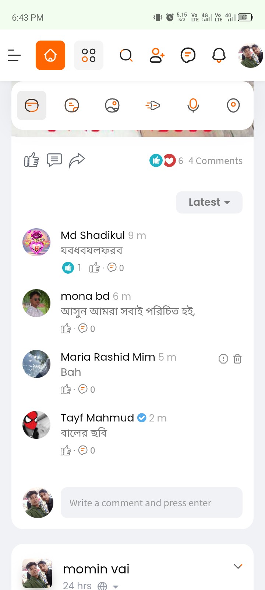The height and width of the screenshot is (590, 265).
Task: Select the voice microphone tab
Action: click(193, 105)
